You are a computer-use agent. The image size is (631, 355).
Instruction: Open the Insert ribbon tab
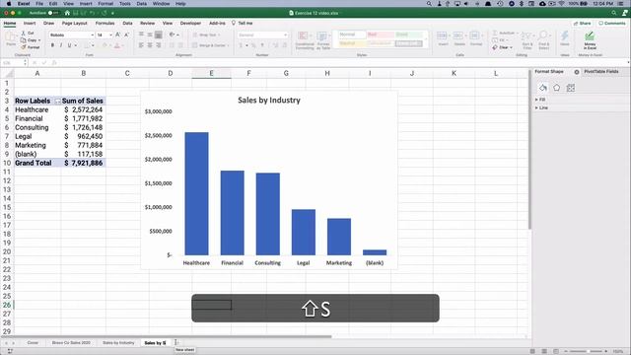click(x=30, y=24)
